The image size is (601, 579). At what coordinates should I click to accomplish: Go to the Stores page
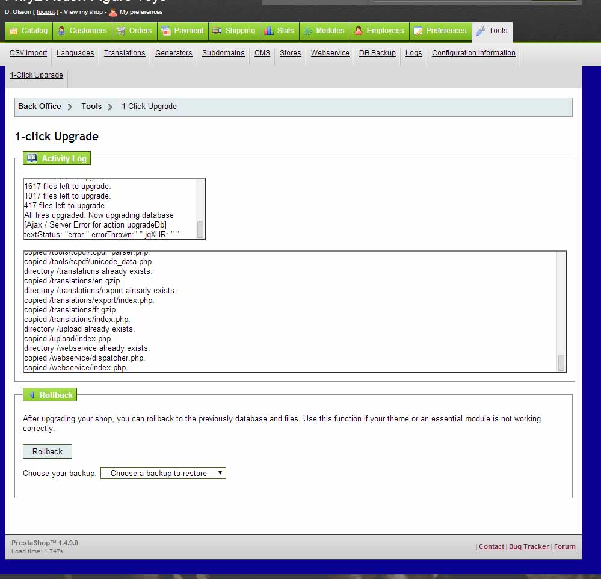point(290,53)
